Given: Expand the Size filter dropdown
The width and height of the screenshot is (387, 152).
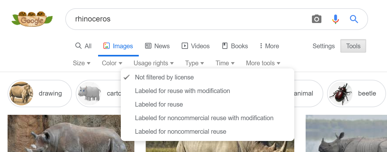Looking at the screenshot, I should click(x=81, y=63).
